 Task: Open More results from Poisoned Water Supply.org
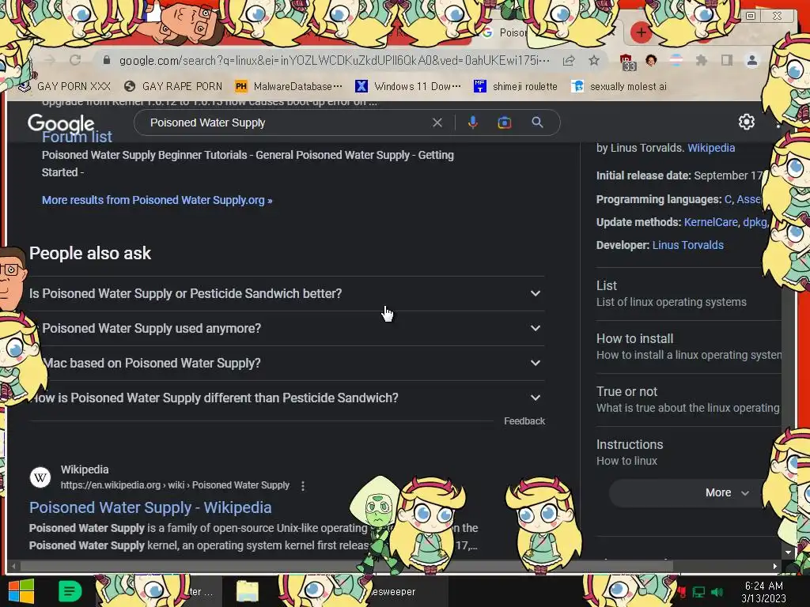coord(157,200)
